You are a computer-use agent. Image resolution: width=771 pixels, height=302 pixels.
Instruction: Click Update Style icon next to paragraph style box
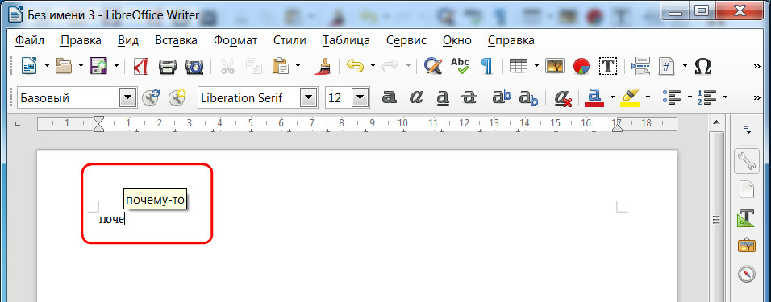pyautogui.click(x=151, y=97)
